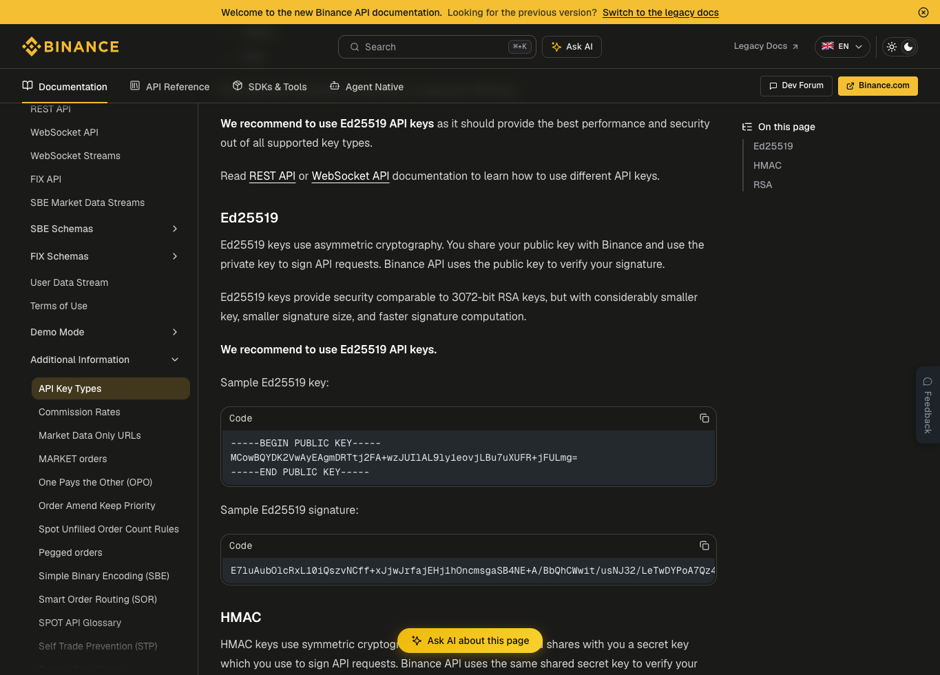Screen dimensions: 940x675
Task: Open the EN language dropdown
Action: (x=842, y=47)
